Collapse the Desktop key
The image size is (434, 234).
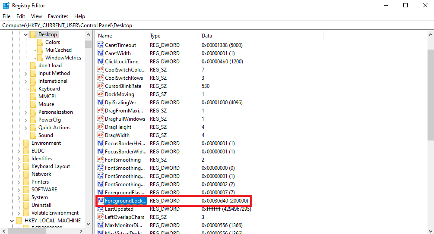[25, 34]
